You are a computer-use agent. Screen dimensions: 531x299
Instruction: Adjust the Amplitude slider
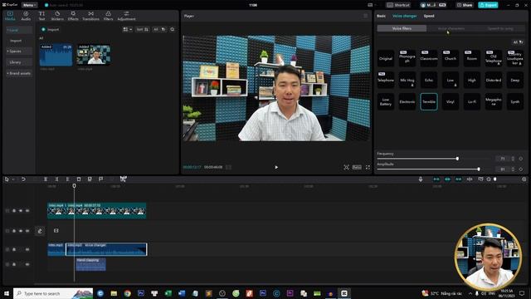(x=479, y=169)
